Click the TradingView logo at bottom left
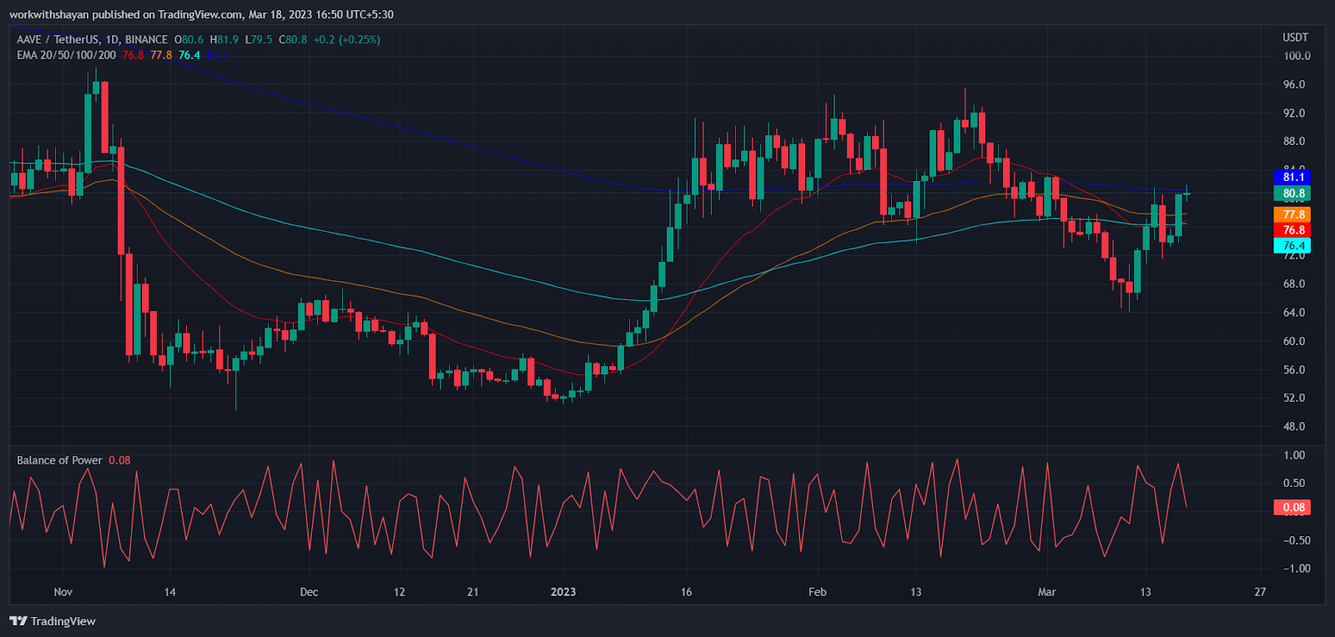 [x=53, y=621]
